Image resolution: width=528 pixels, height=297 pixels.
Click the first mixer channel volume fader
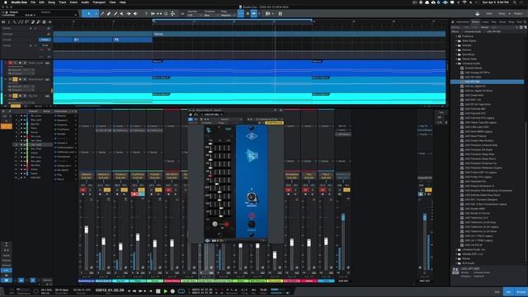pos(86,229)
